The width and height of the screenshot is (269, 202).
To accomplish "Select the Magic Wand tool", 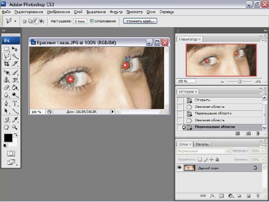I will 15,57.
